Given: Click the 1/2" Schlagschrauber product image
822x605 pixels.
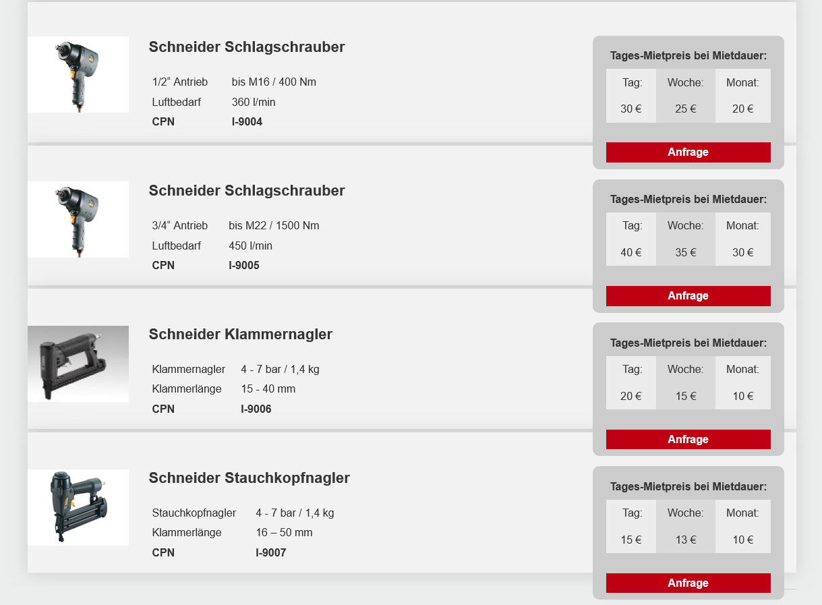Looking at the screenshot, I should coord(78,74).
